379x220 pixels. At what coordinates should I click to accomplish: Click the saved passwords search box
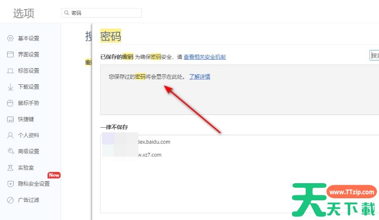(374, 56)
